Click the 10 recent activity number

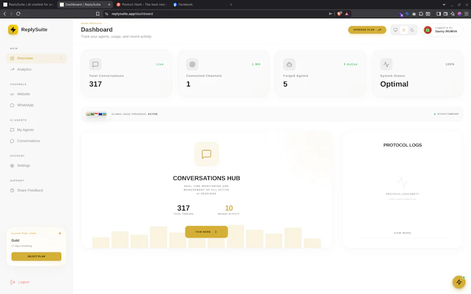[229, 208]
